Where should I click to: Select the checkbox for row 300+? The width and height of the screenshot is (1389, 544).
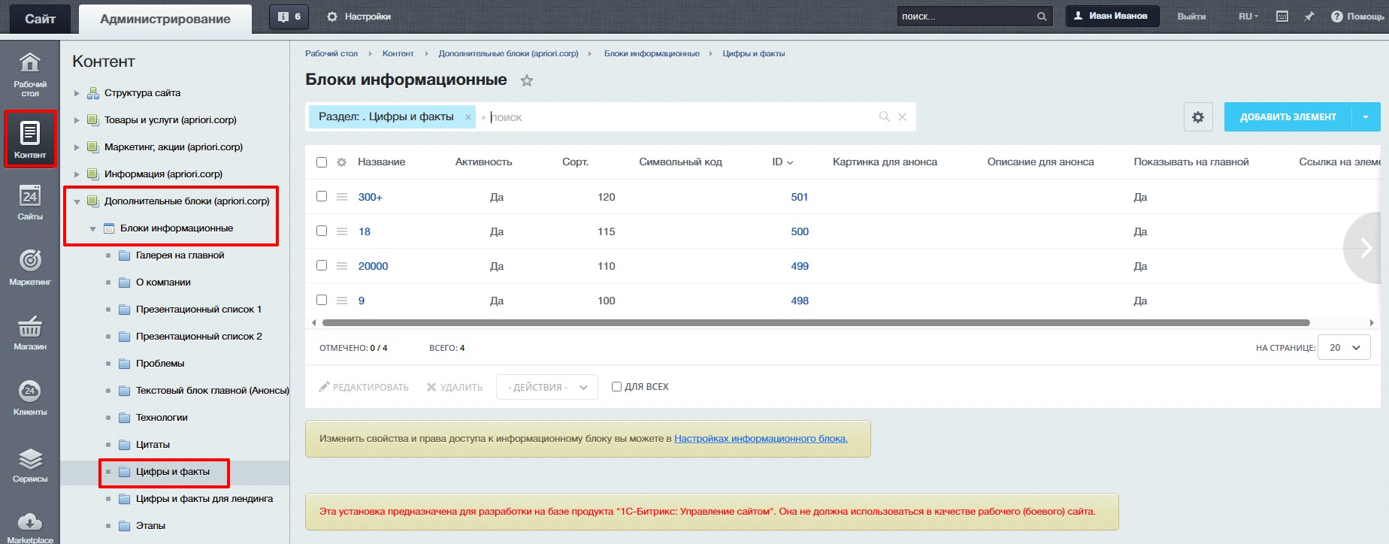tap(322, 196)
